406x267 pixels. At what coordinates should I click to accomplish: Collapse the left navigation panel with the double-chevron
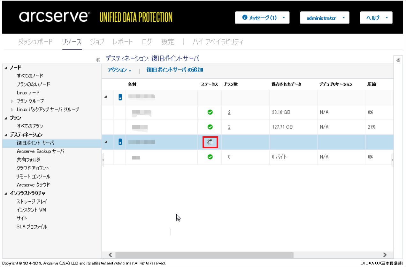98,60
